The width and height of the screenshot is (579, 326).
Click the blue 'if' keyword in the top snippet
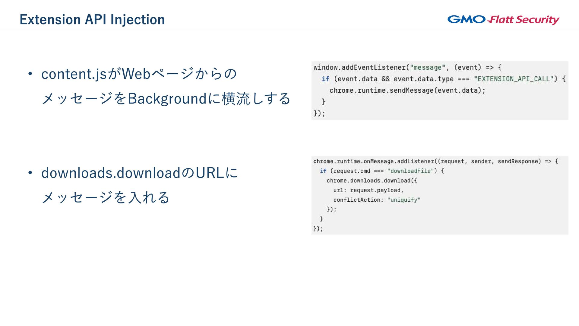(x=325, y=79)
